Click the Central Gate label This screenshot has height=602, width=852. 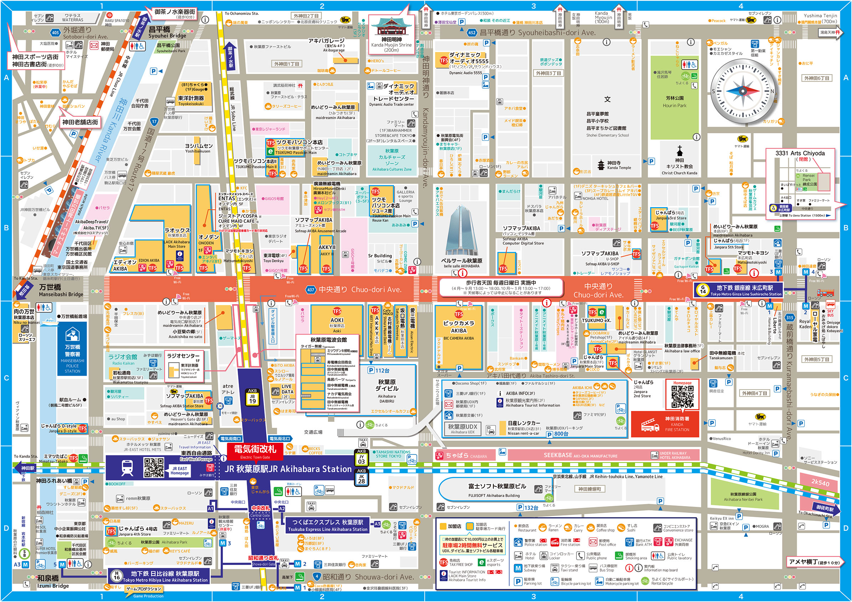pos(260,515)
